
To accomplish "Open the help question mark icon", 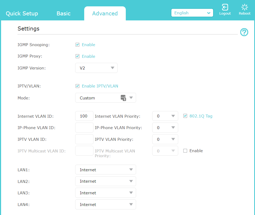I will [244, 32].
